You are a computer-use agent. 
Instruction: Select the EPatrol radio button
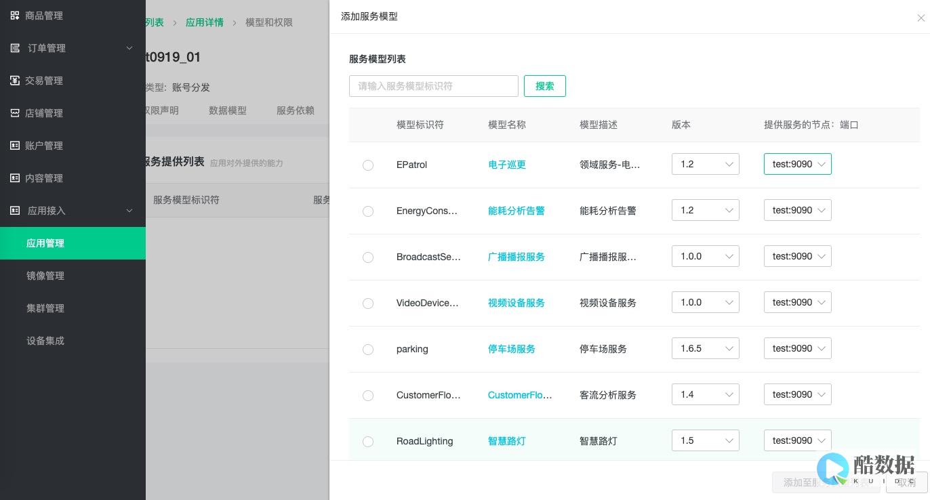[x=368, y=165]
